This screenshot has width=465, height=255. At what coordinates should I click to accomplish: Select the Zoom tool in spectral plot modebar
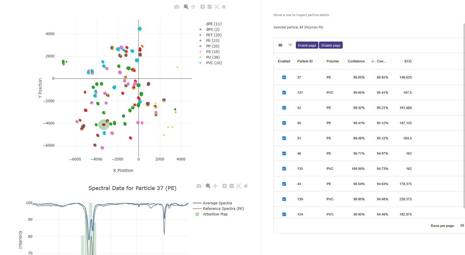[208, 186]
